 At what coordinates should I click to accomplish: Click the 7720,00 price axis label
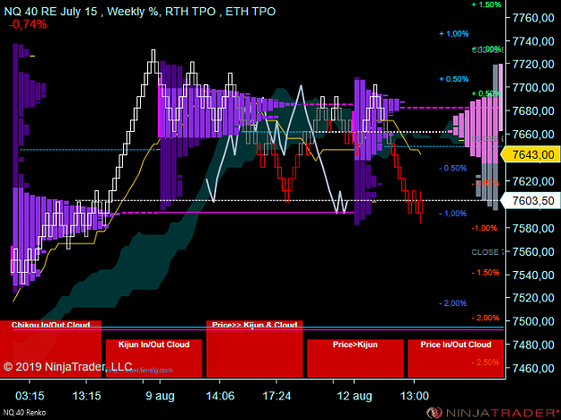pos(533,65)
